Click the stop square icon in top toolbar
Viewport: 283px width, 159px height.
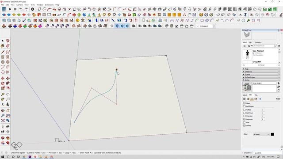point(15,9)
